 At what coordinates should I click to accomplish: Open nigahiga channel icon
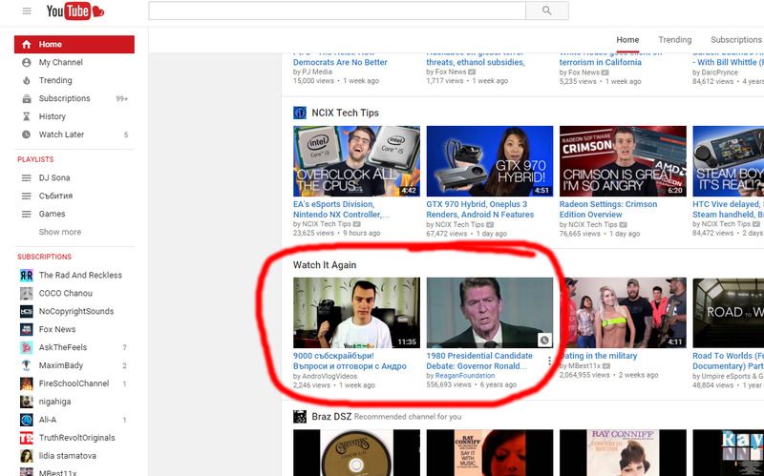[27, 401]
